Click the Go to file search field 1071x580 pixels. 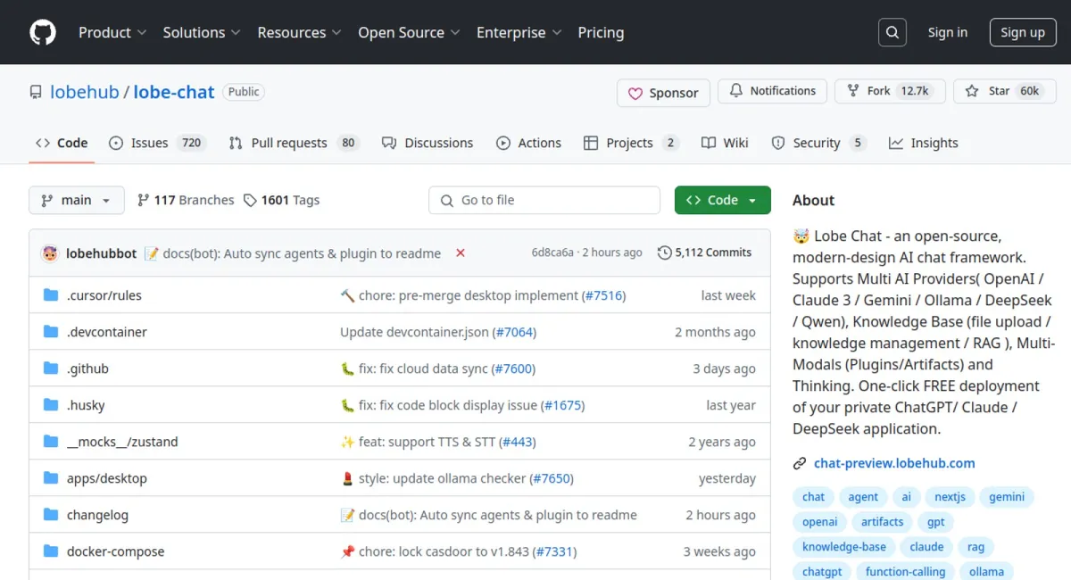544,201
